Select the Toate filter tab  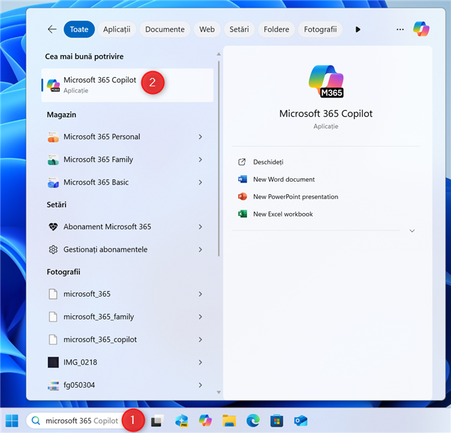[x=79, y=29]
